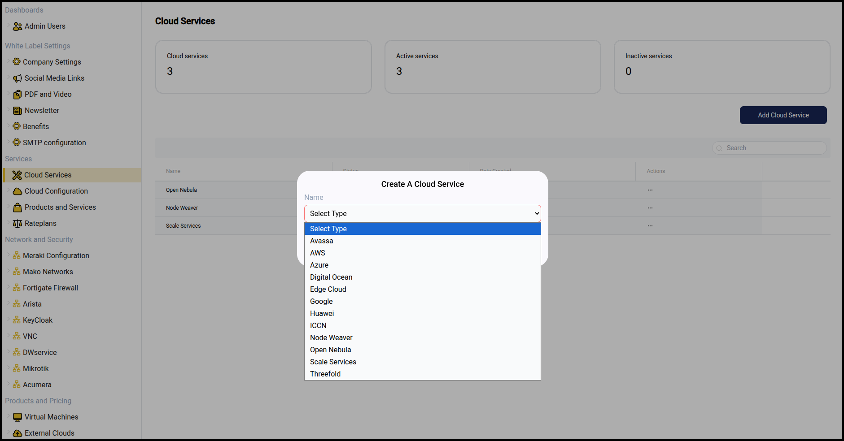
Task: Choose Azure from the type list
Action: click(423, 265)
